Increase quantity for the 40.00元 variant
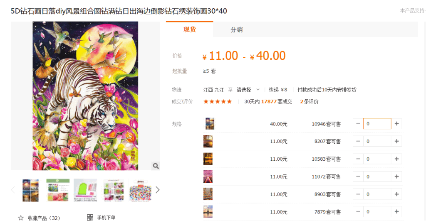 tap(396, 124)
